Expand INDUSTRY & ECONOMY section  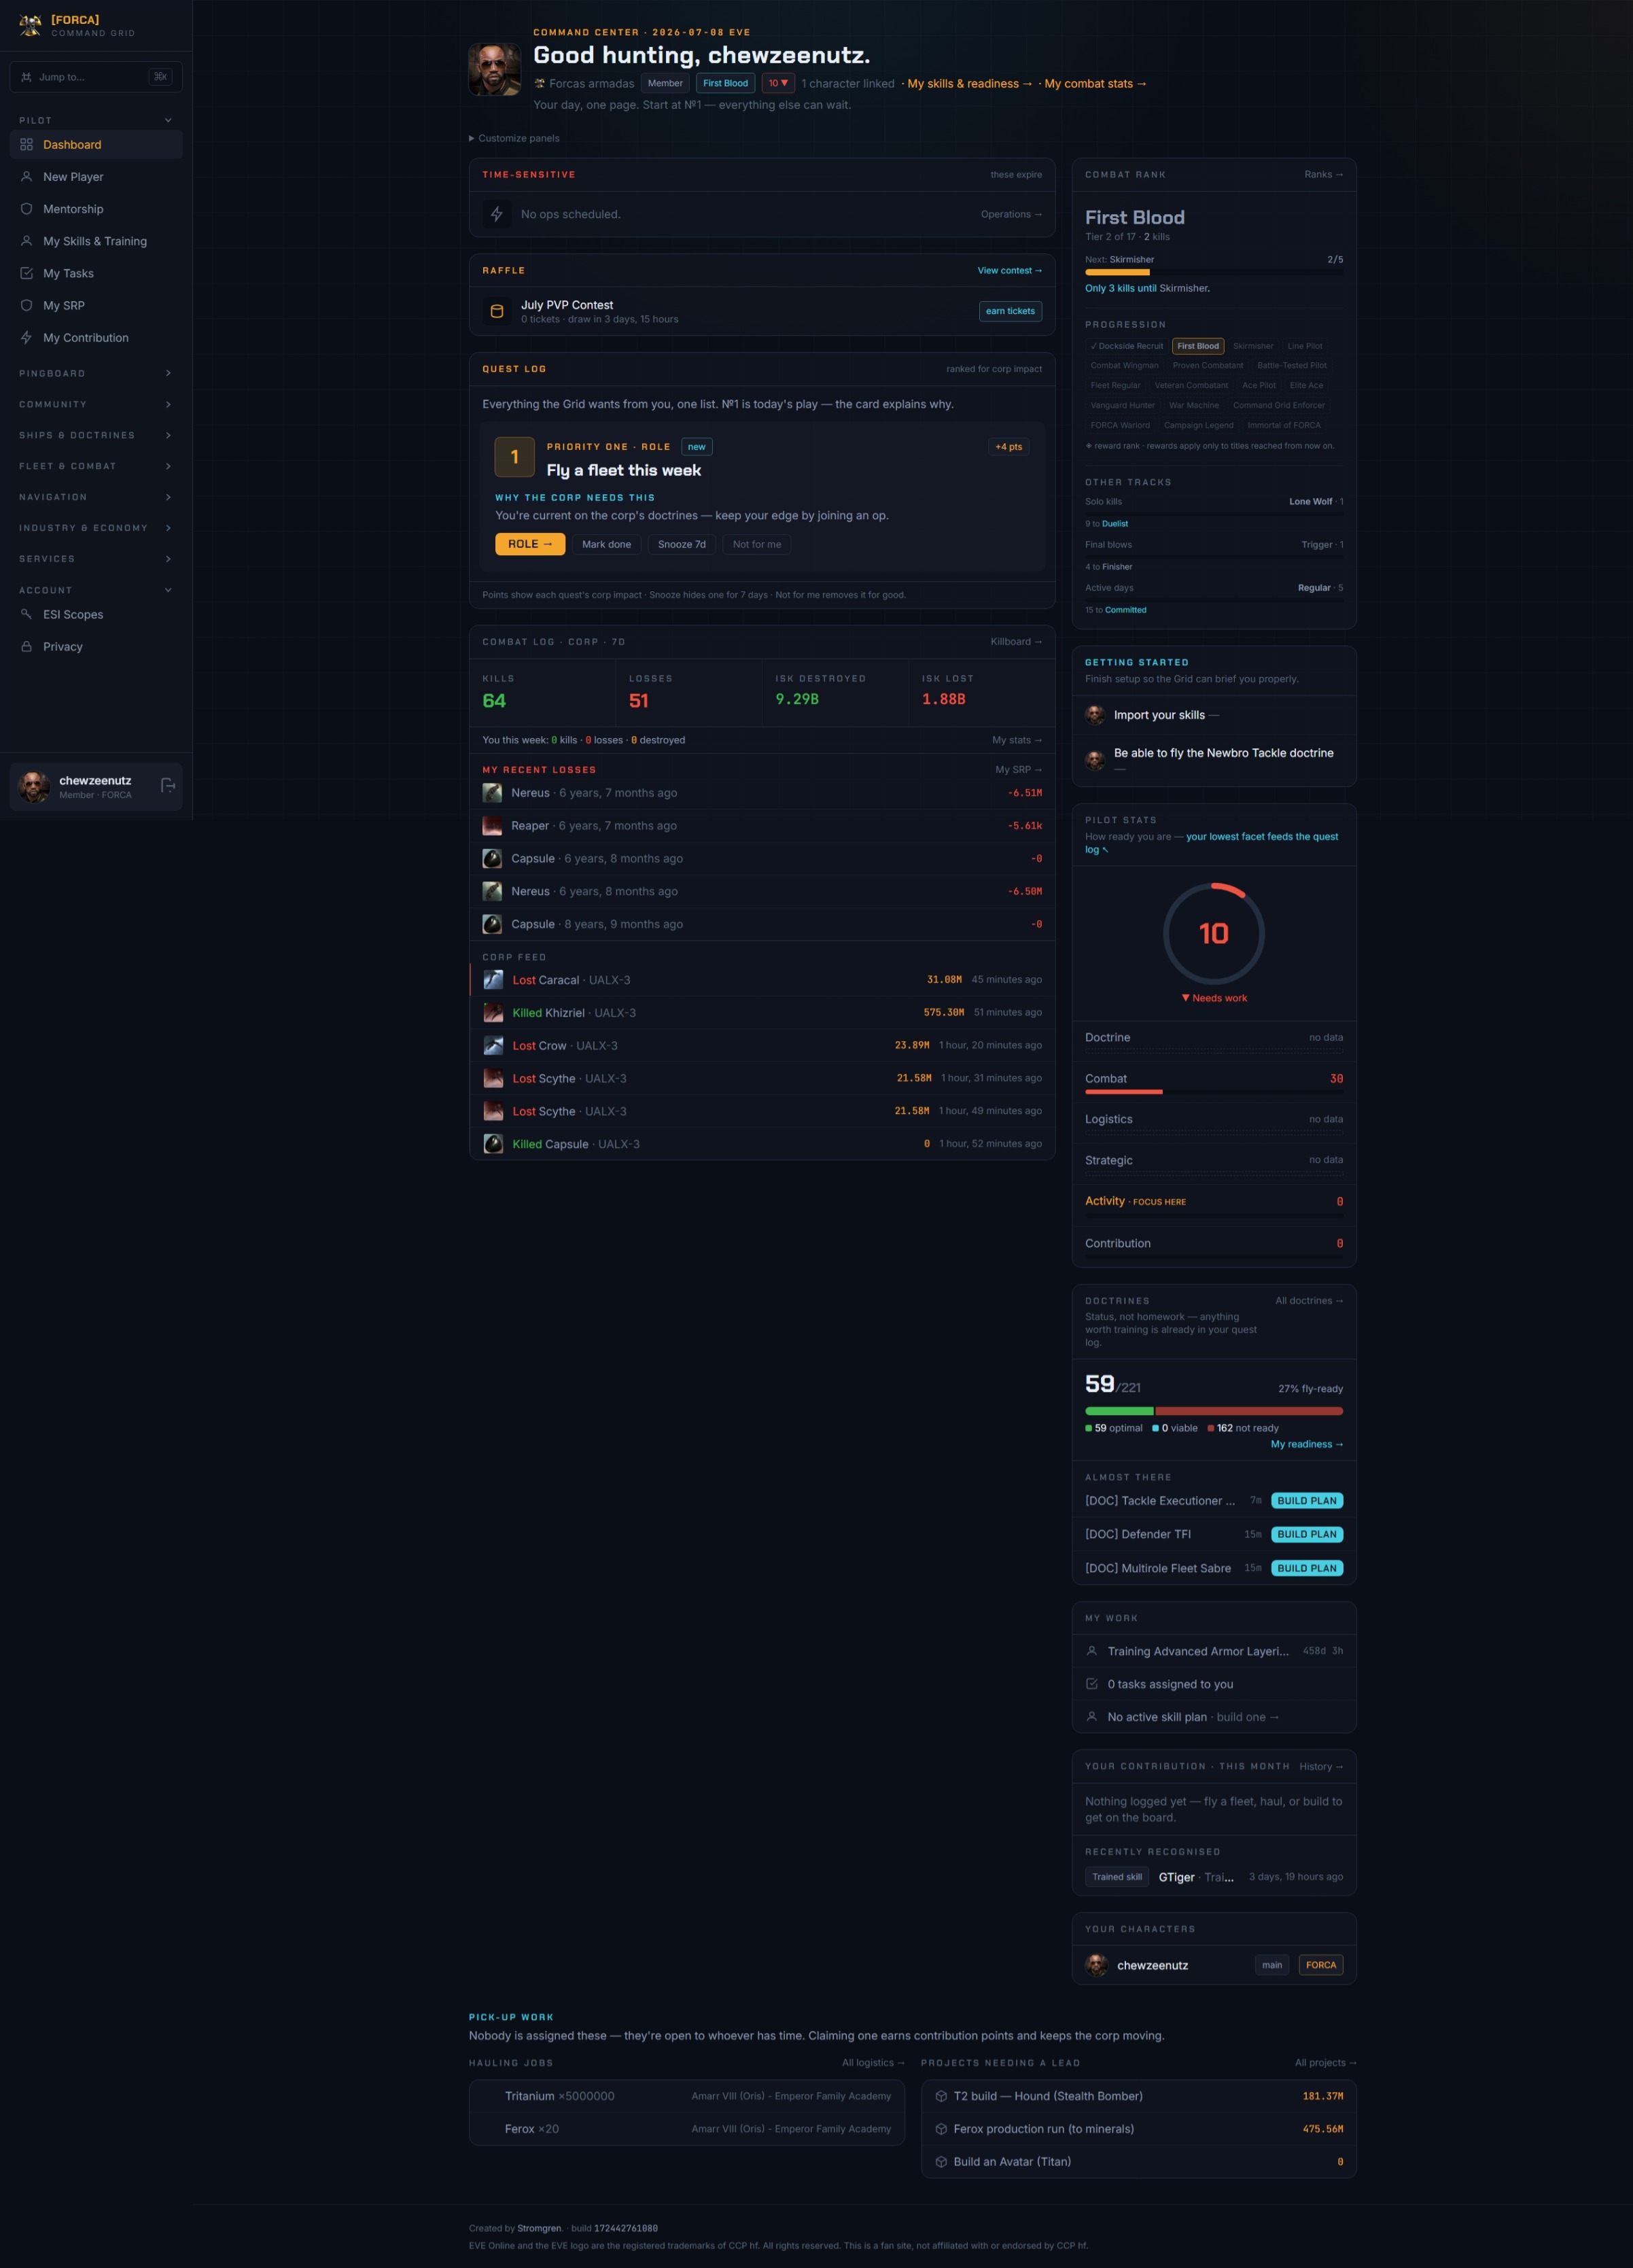click(x=96, y=528)
